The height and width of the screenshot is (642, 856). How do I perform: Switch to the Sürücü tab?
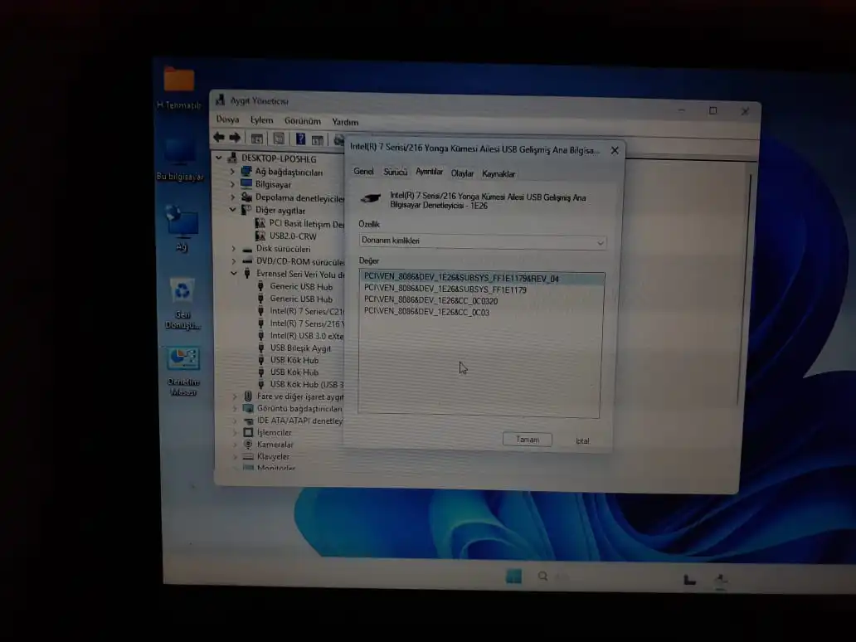[x=396, y=172]
